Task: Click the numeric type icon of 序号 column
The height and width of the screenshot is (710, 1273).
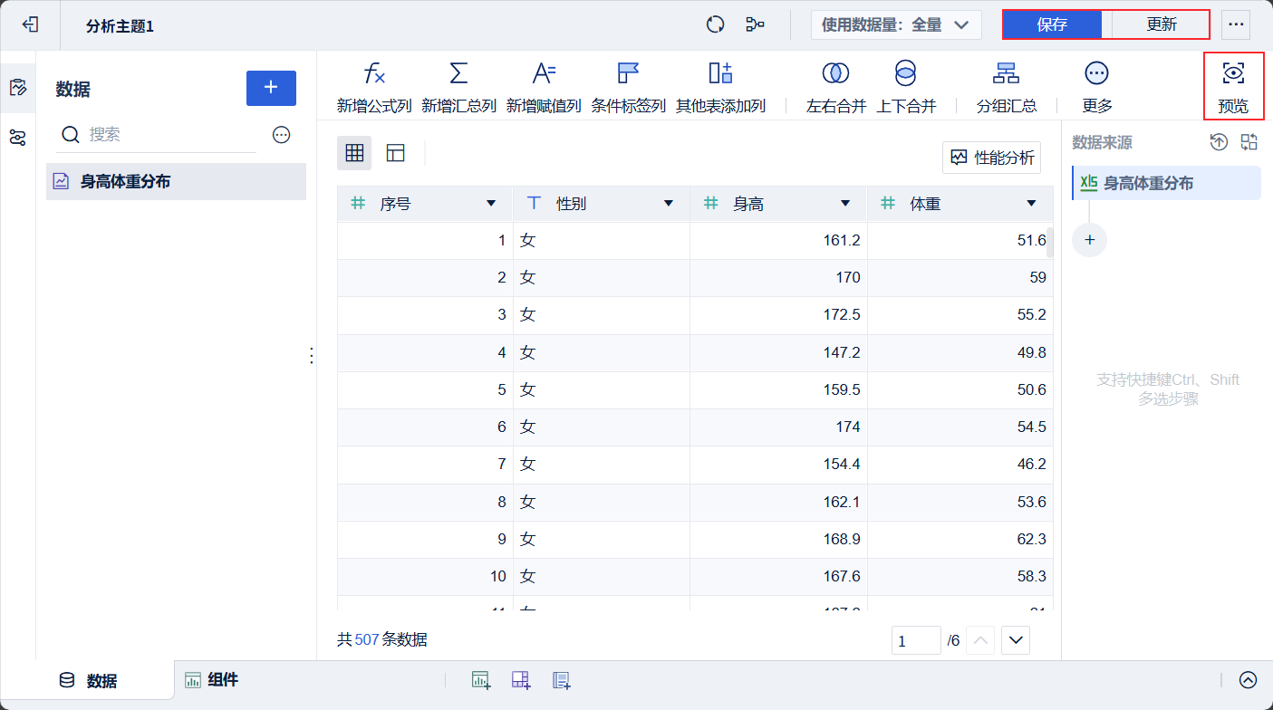Action: 358,204
